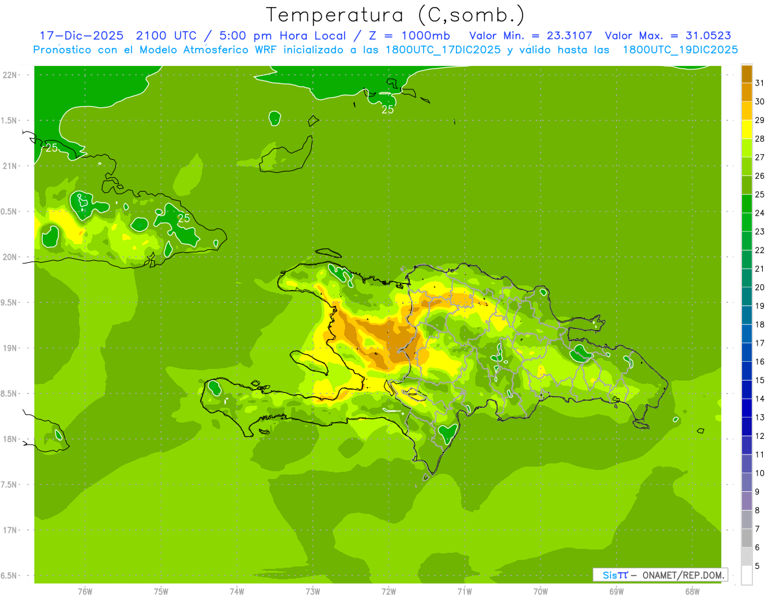
Task: Click the dark orange swatch above 31
Action: point(747,73)
